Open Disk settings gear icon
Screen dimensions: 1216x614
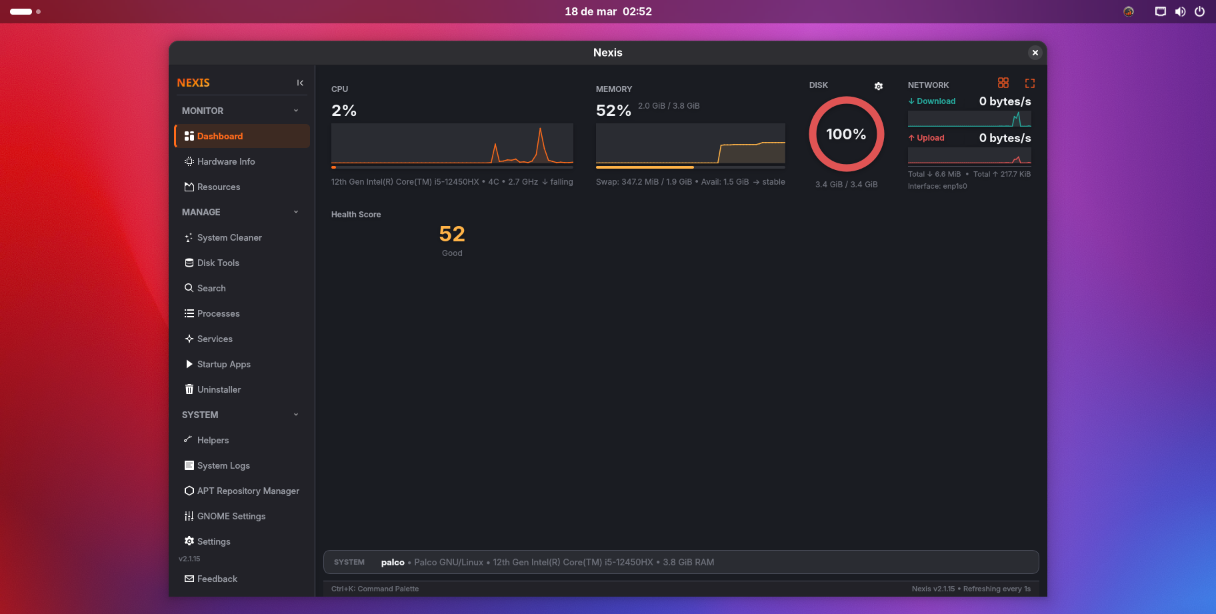[x=878, y=86]
